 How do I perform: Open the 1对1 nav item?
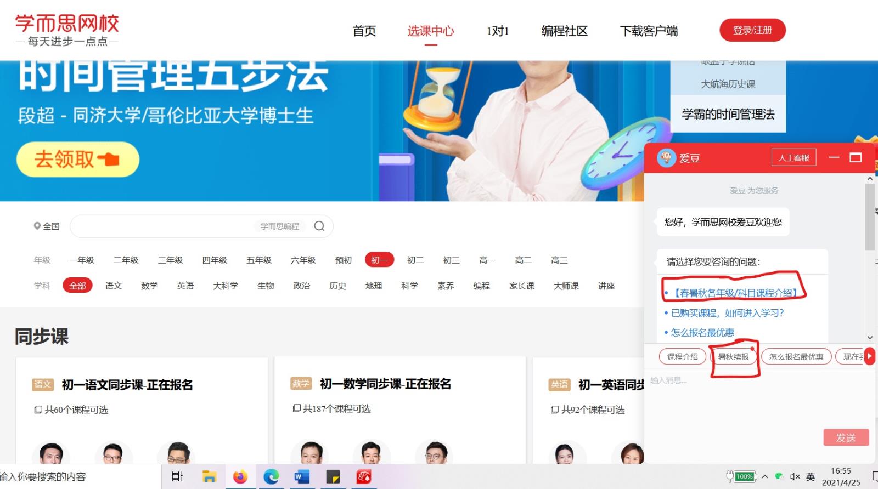[498, 31]
